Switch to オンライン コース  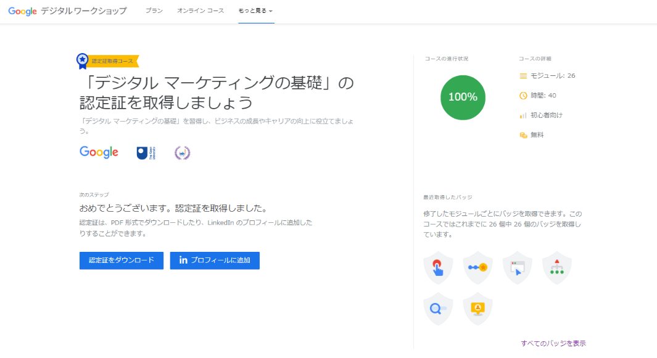point(200,10)
